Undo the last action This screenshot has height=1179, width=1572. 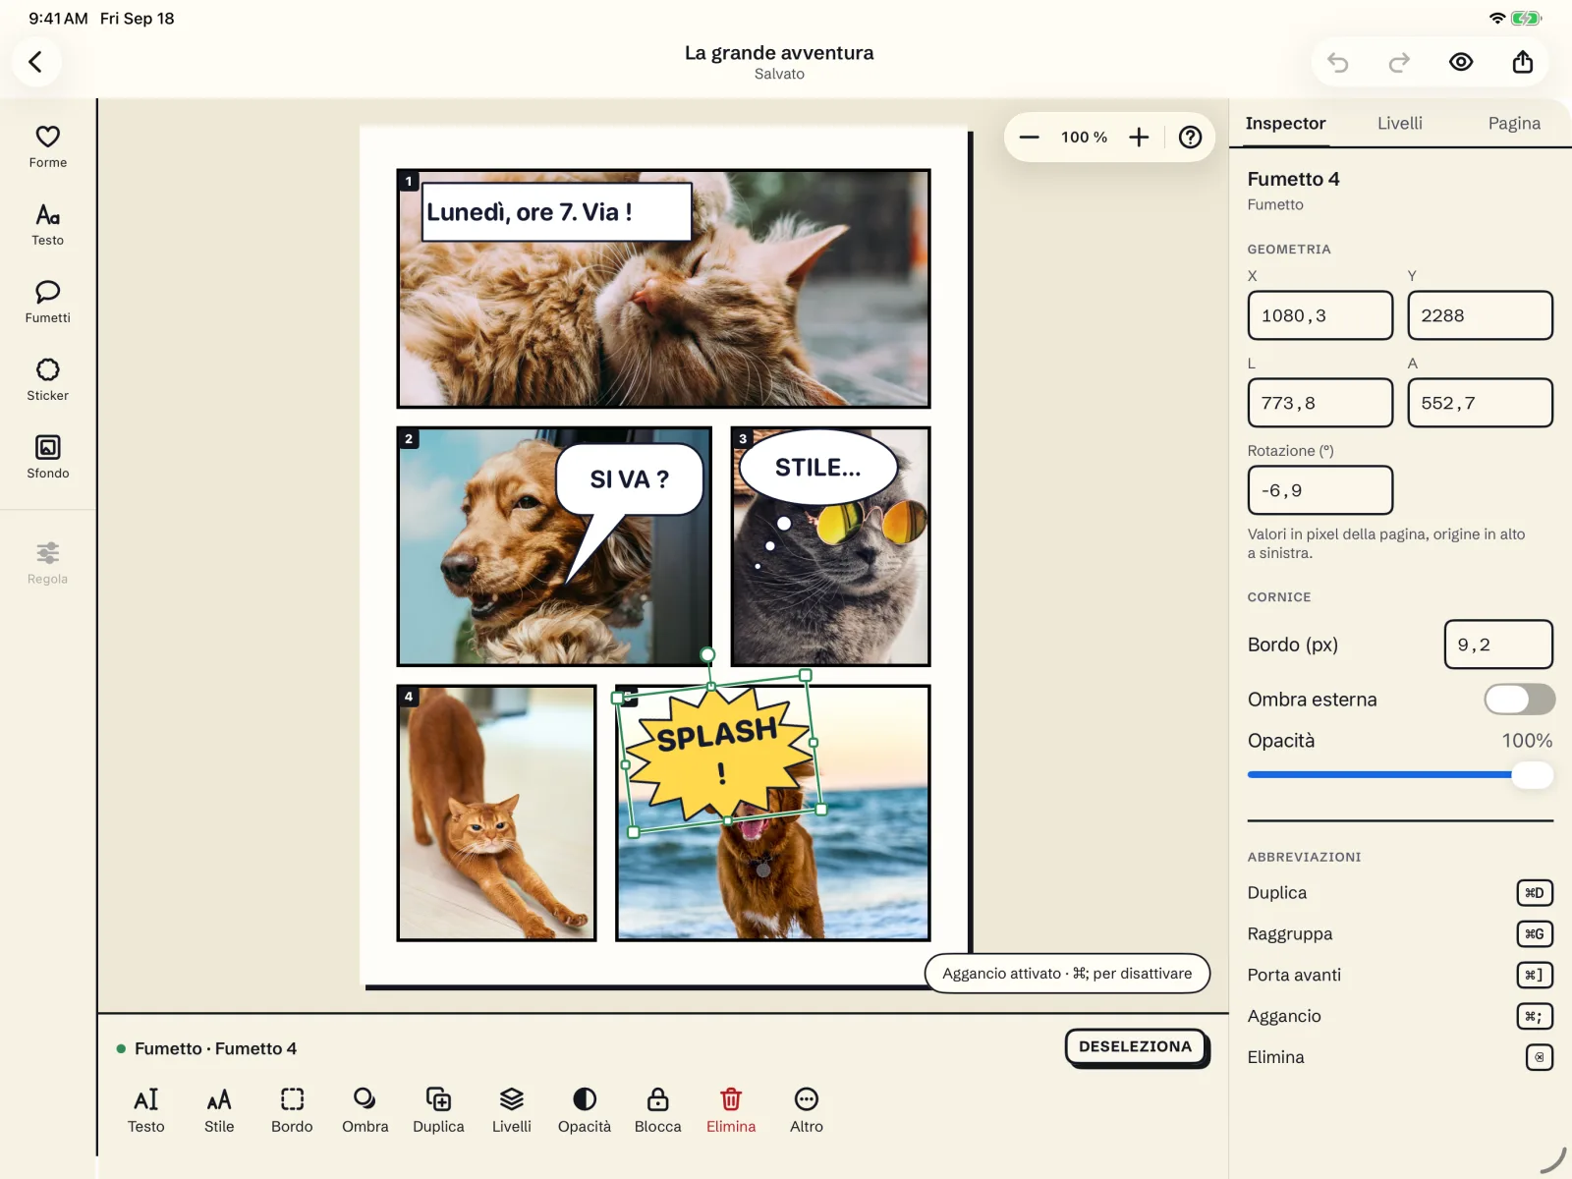point(1338,62)
